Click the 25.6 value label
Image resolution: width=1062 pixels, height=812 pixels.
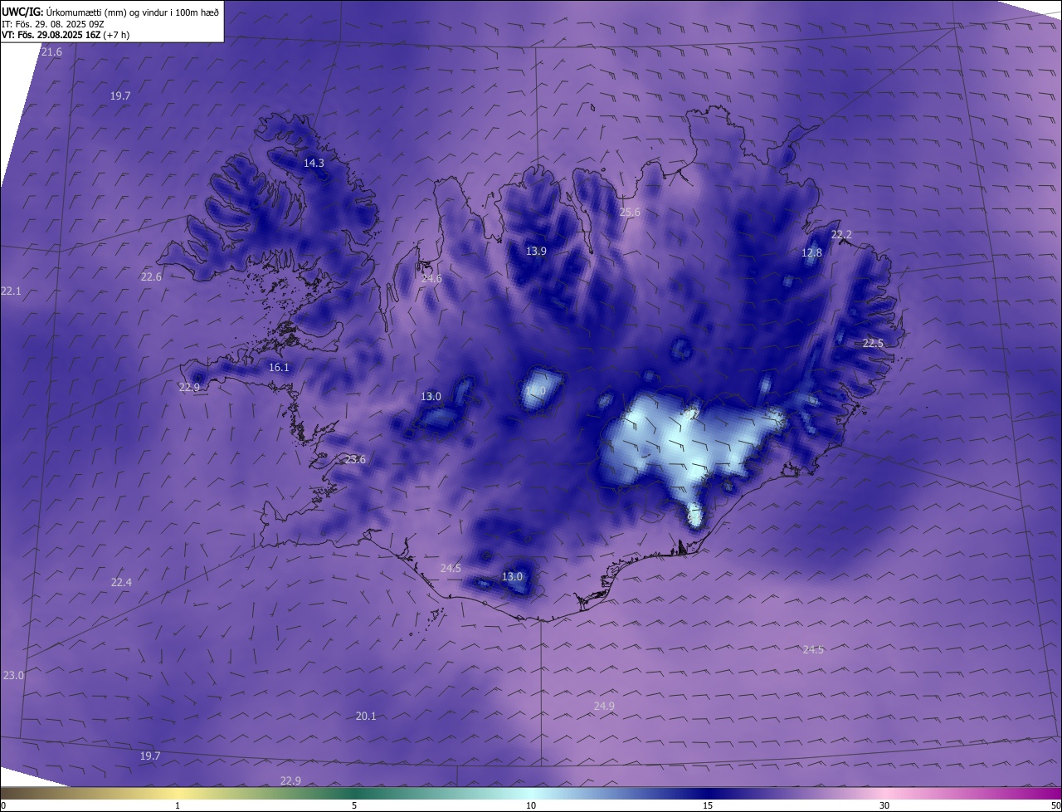click(630, 213)
